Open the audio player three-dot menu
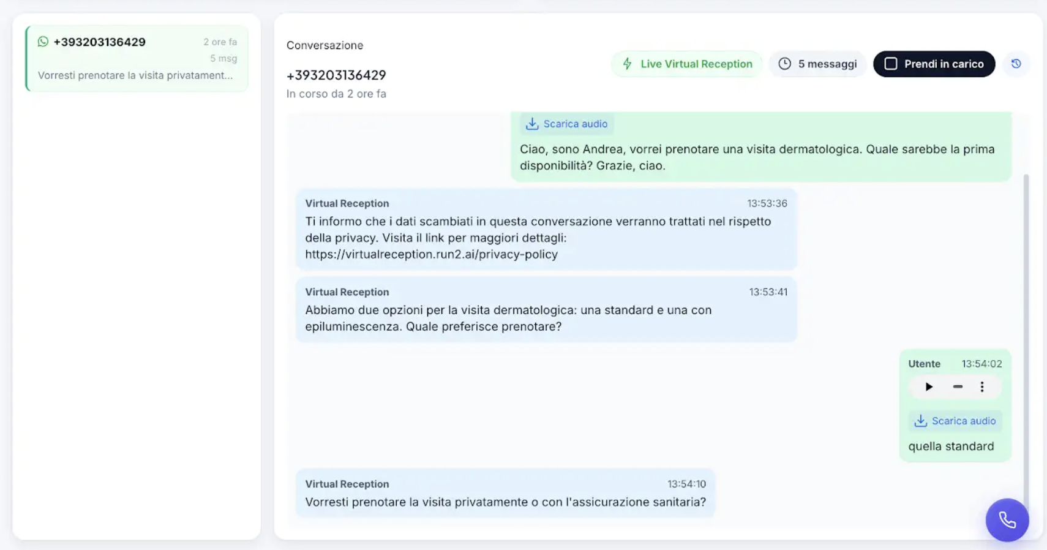 click(x=982, y=386)
